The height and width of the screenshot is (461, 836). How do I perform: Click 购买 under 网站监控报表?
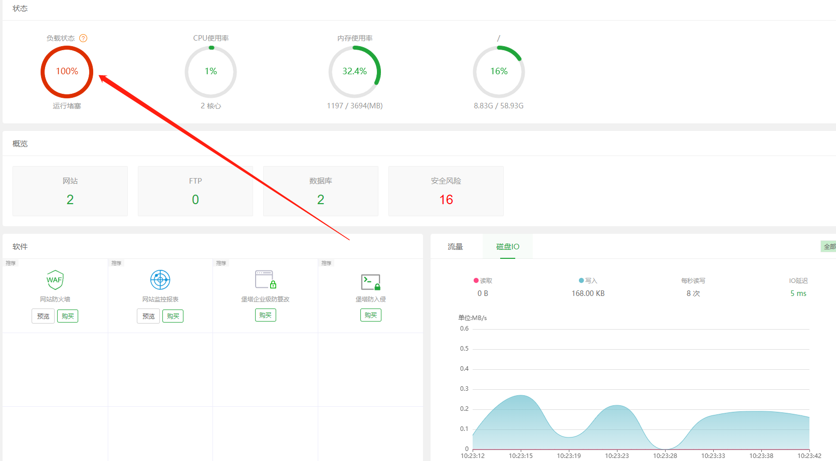tap(173, 316)
